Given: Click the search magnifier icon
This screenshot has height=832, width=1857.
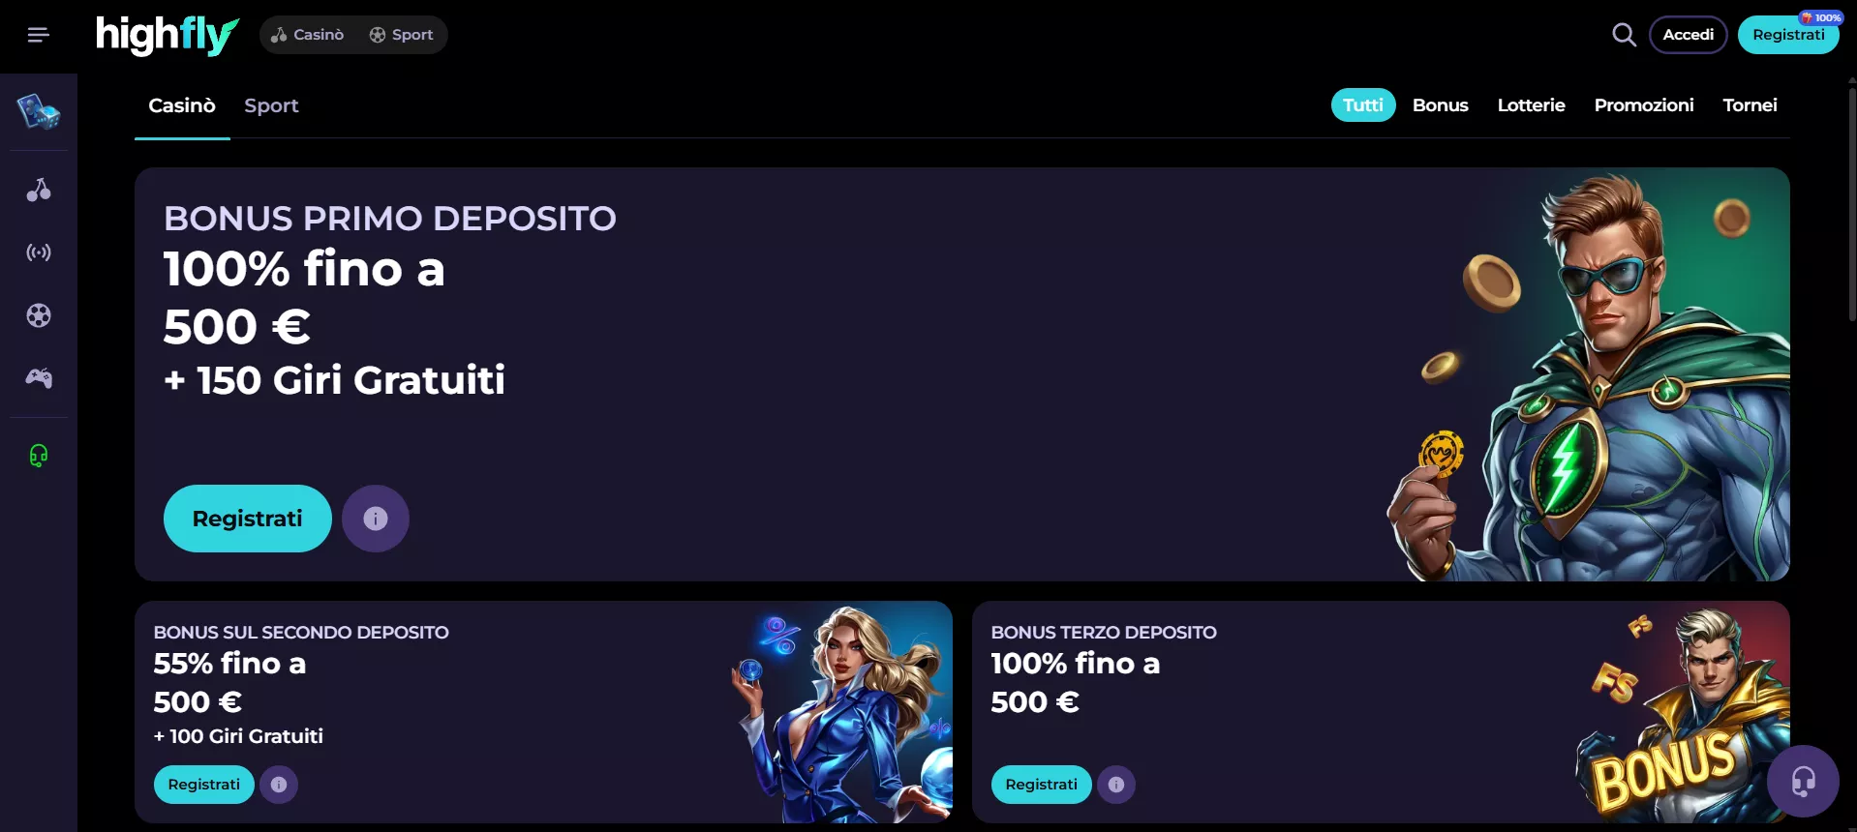Looking at the screenshot, I should tap(1624, 35).
